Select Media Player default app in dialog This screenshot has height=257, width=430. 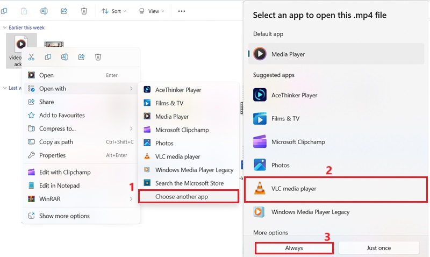tap(336, 54)
